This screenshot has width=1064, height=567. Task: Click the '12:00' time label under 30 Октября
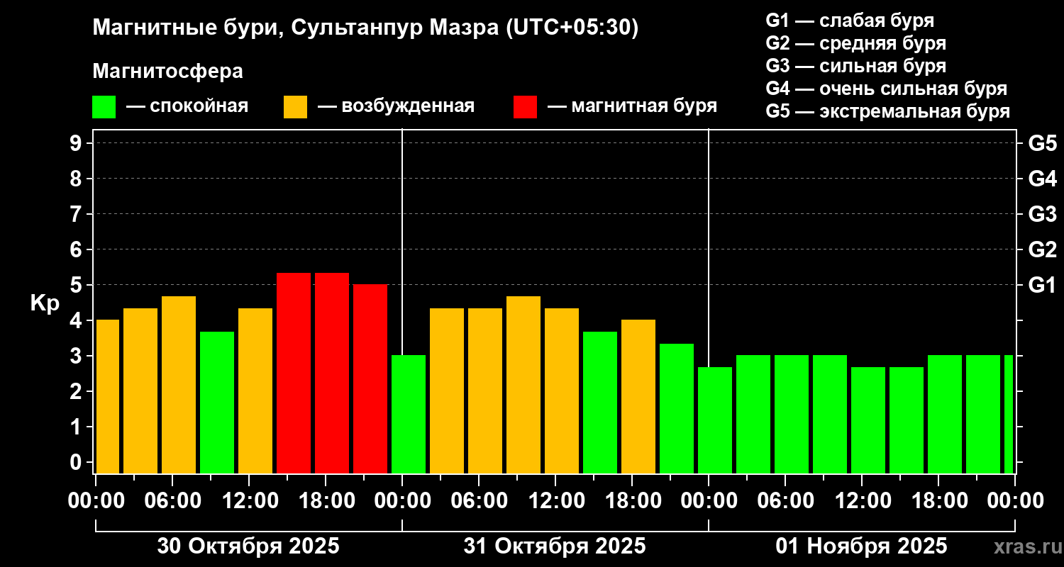[x=249, y=501]
